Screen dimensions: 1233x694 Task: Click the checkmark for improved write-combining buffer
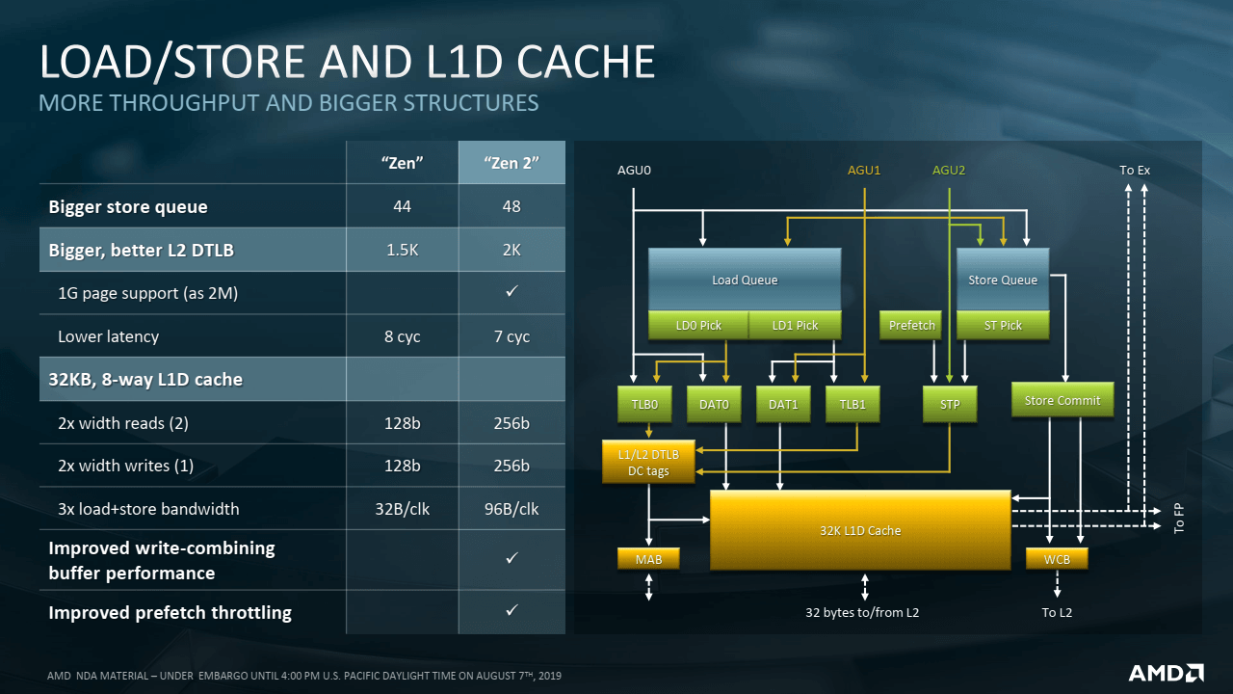point(512,559)
